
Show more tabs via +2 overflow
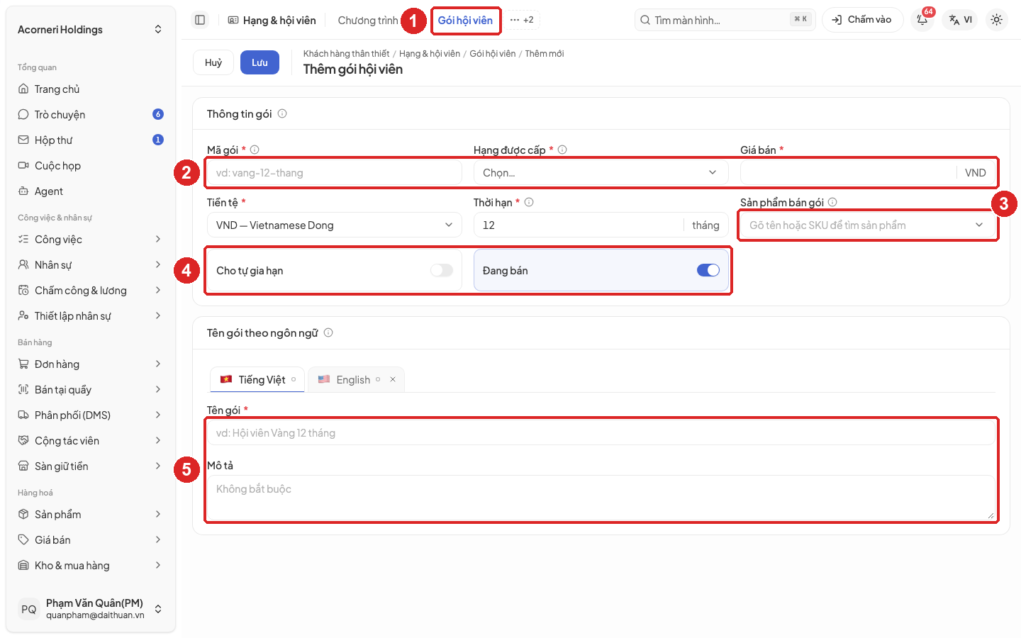(522, 20)
